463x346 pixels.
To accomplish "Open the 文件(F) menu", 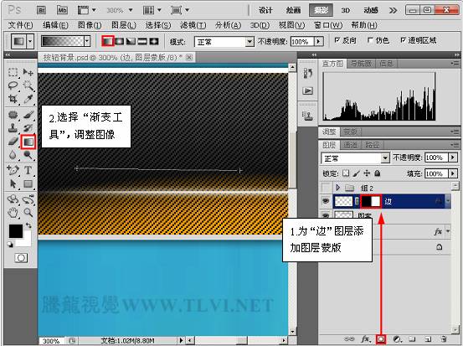I will coord(20,25).
